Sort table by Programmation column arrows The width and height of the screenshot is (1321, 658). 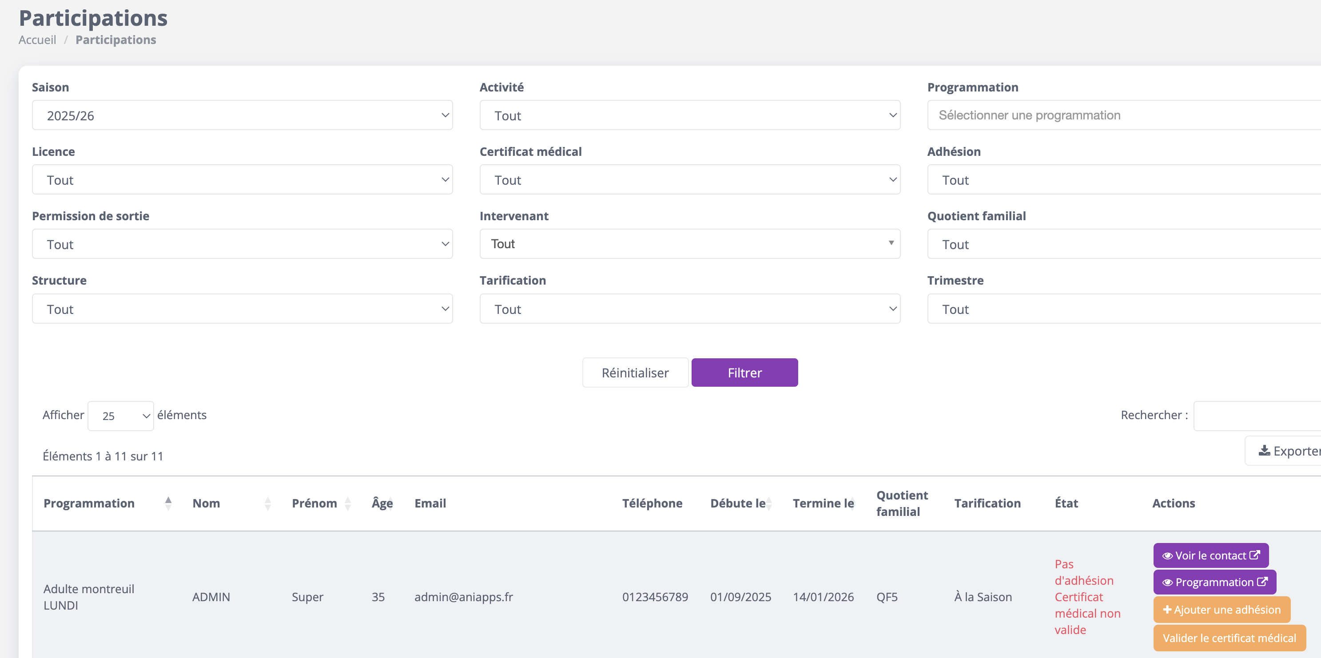pyautogui.click(x=168, y=503)
